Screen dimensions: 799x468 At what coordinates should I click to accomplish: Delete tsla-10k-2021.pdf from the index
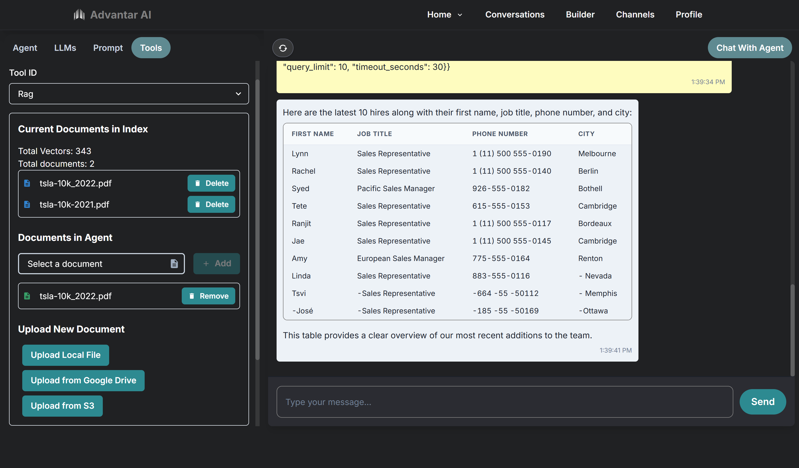coord(211,204)
